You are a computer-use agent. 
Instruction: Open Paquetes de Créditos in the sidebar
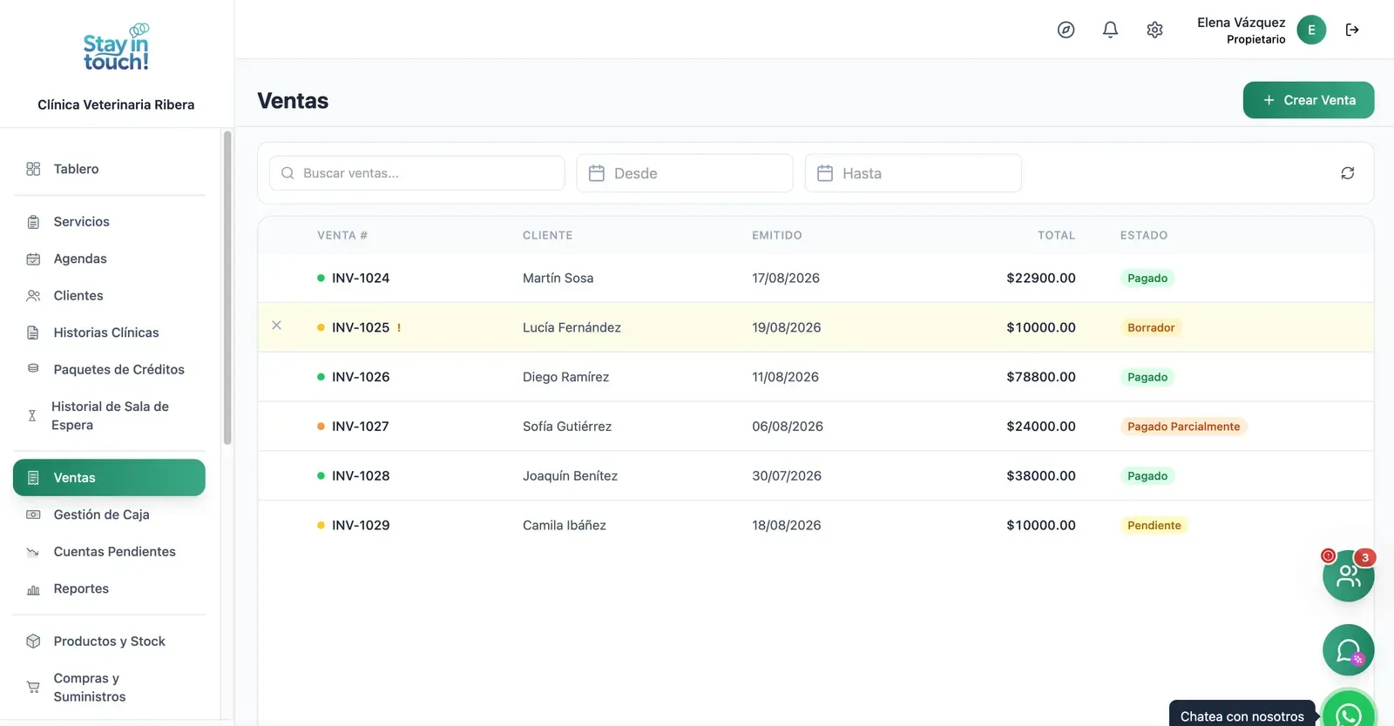[109, 370]
